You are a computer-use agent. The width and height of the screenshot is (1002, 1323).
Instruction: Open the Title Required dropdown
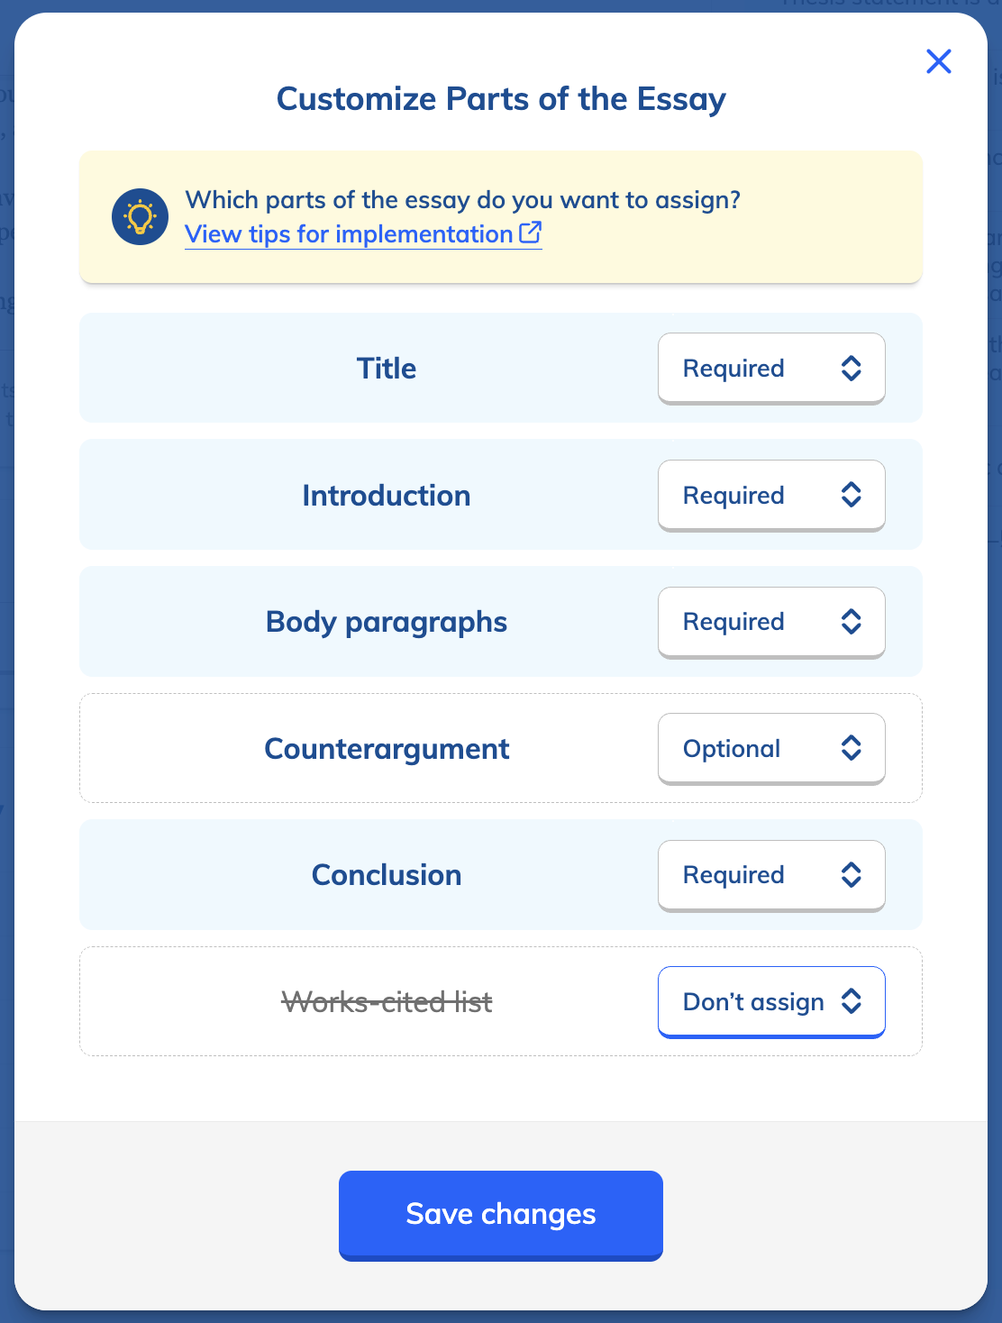[x=771, y=369]
